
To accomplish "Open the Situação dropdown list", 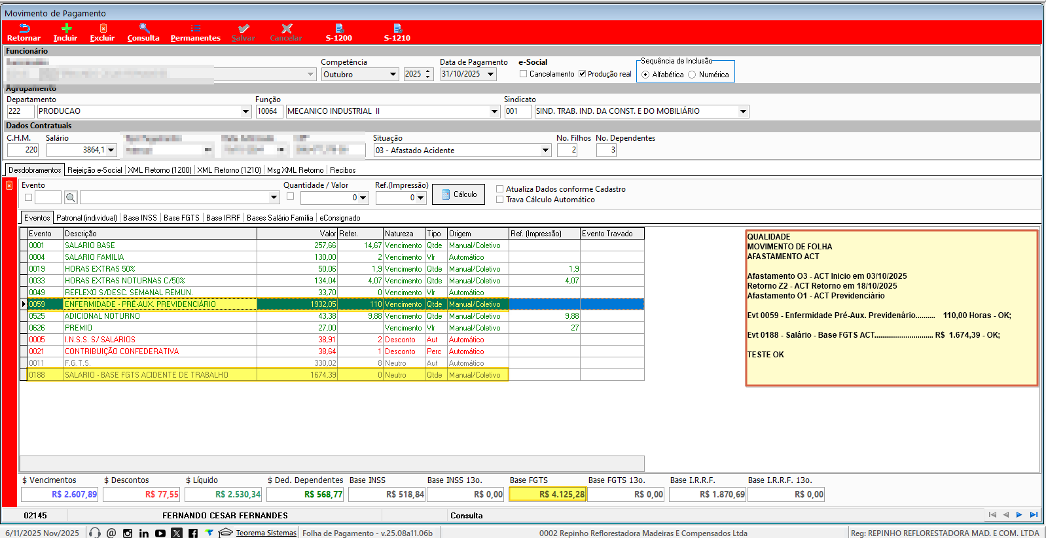I will point(545,151).
